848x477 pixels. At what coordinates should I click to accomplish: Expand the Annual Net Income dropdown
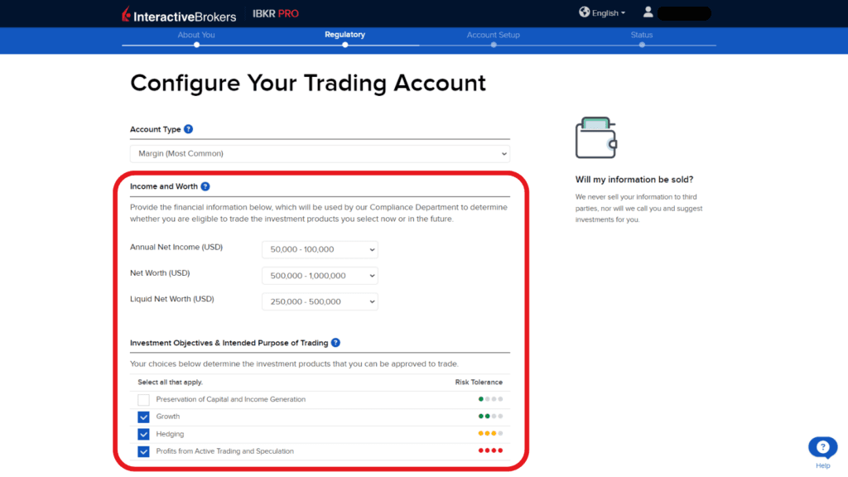pos(319,249)
